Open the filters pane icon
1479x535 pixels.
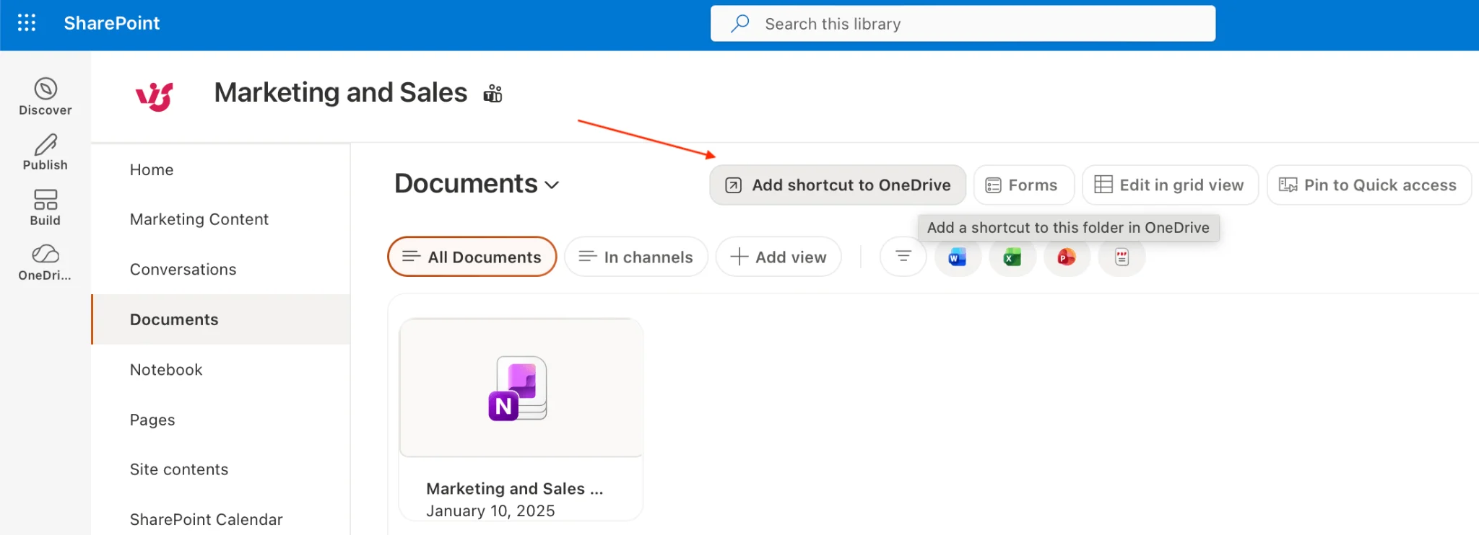point(903,256)
